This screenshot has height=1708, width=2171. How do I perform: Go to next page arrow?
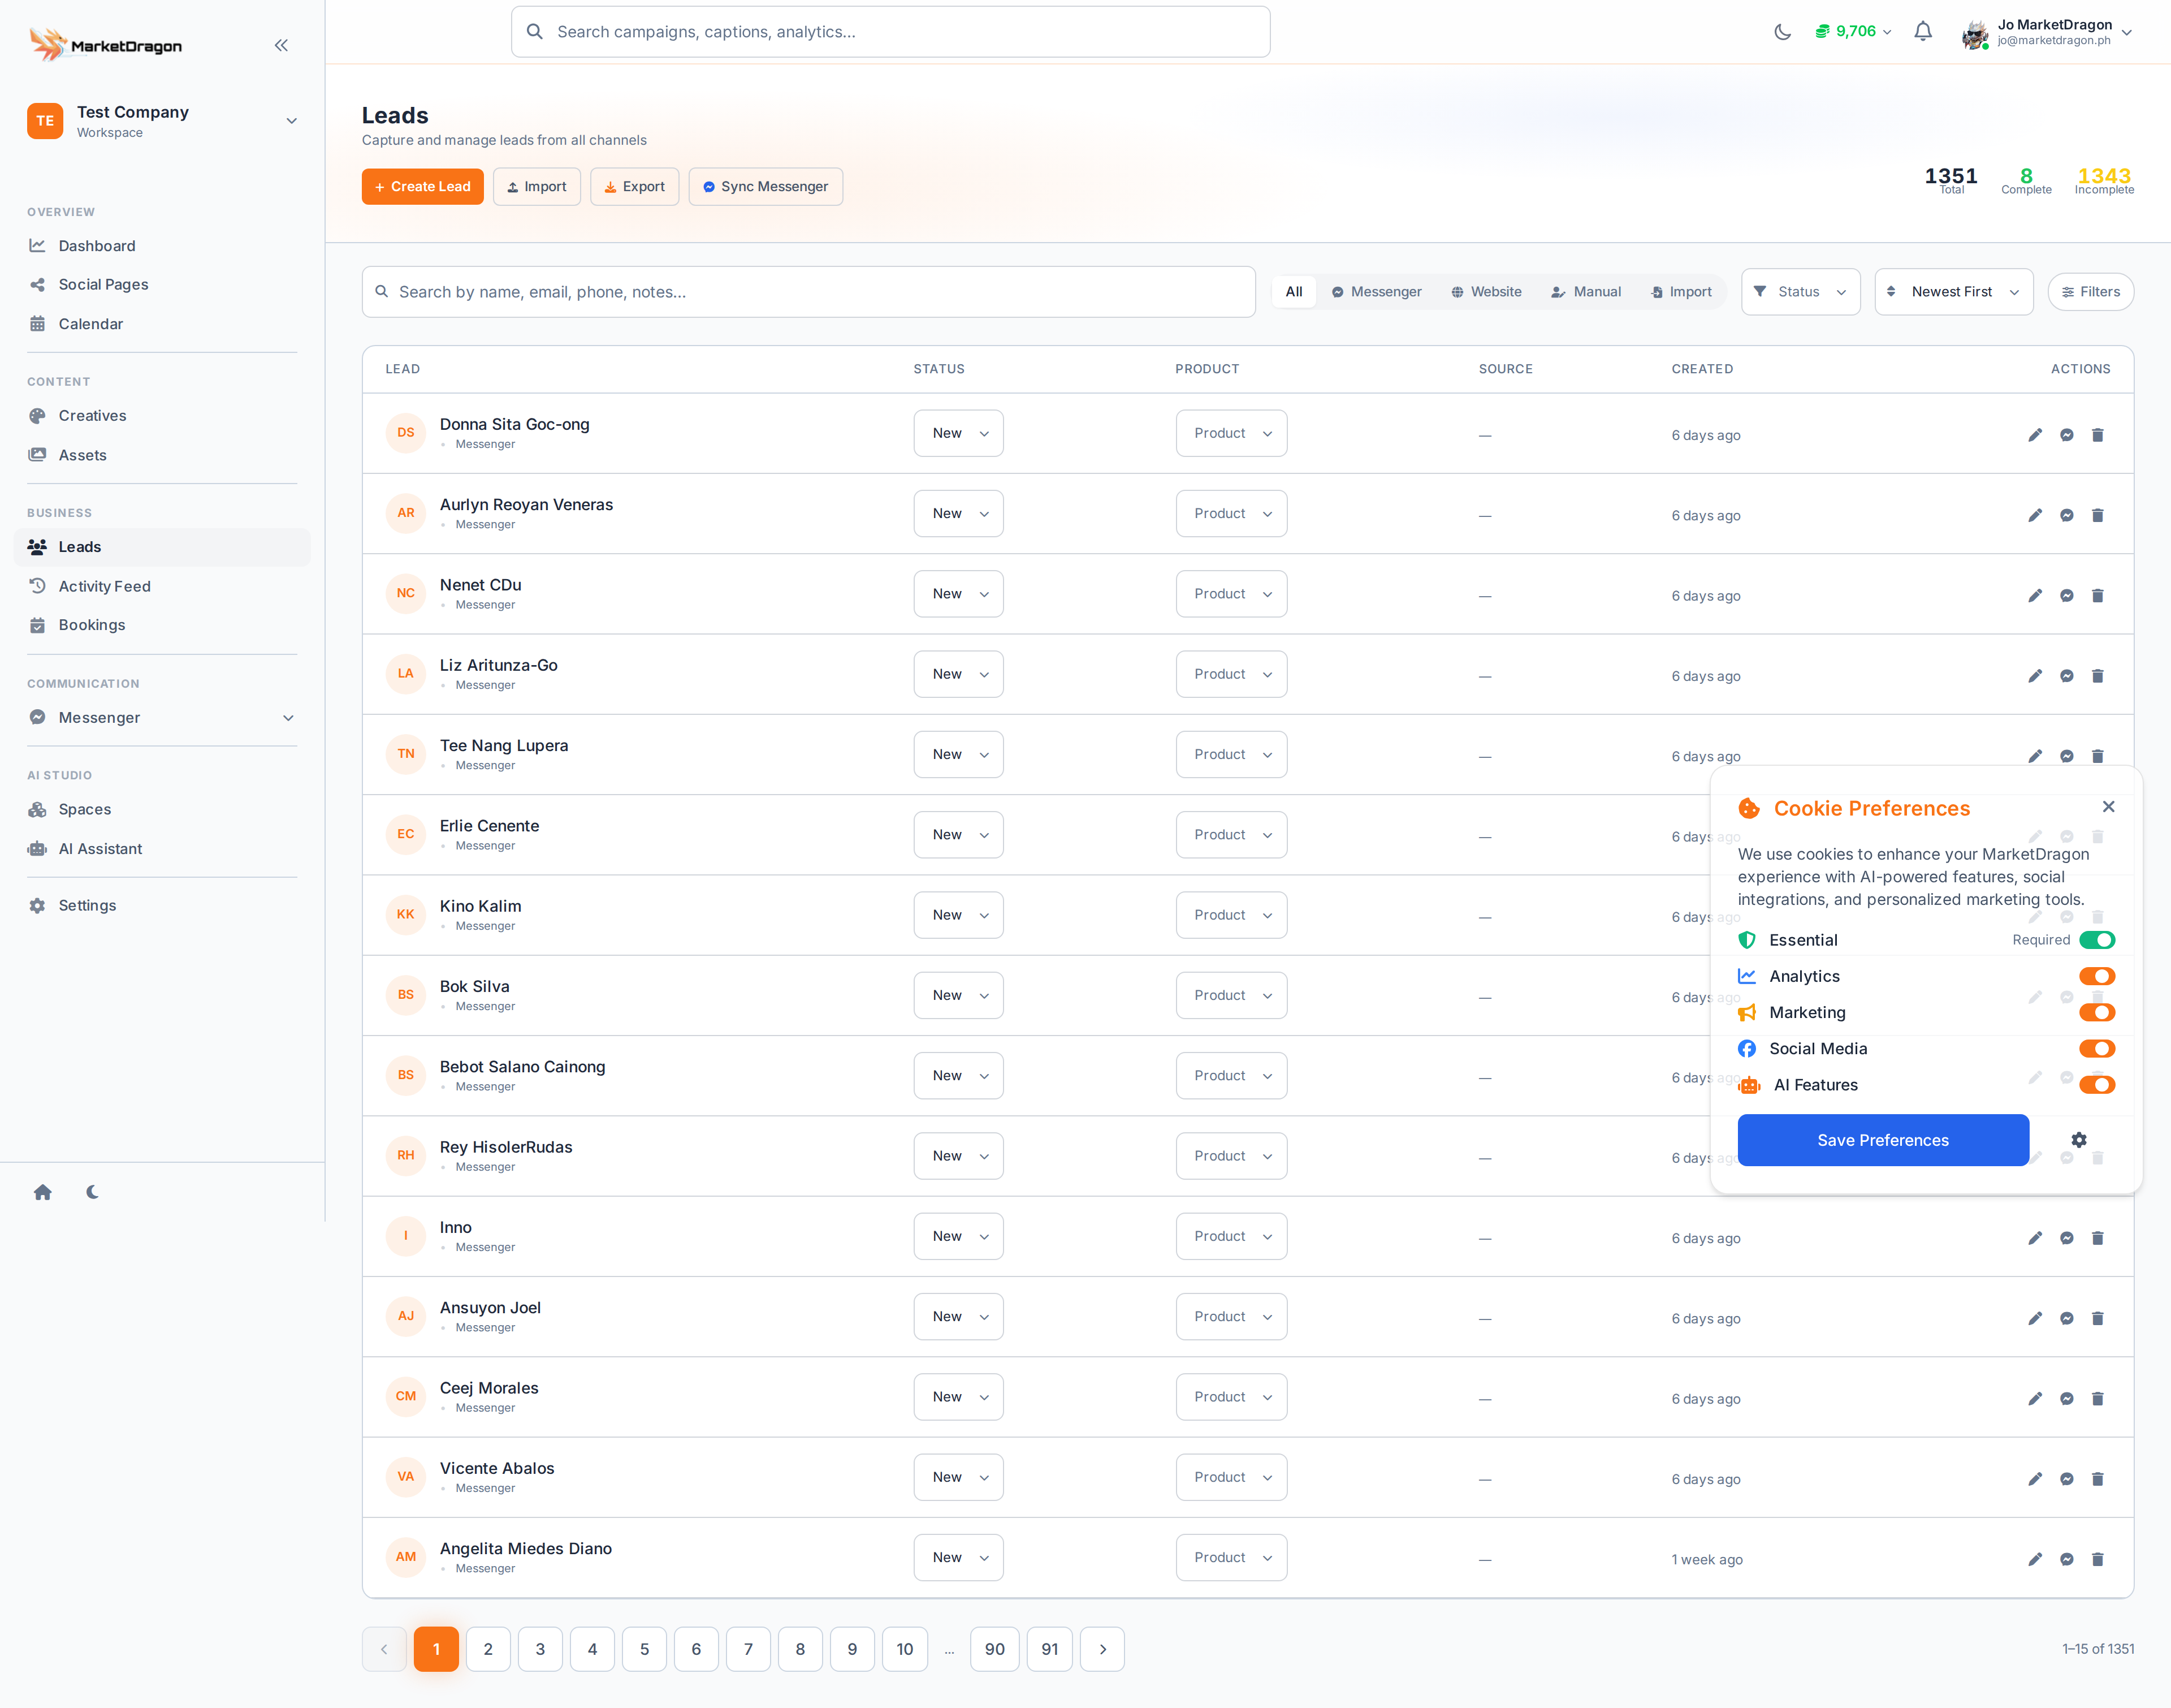pyautogui.click(x=1102, y=1649)
